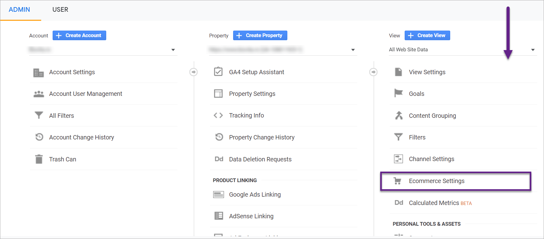The width and height of the screenshot is (544, 239).
Task: Click the Goals flag icon
Action: [398, 93]
